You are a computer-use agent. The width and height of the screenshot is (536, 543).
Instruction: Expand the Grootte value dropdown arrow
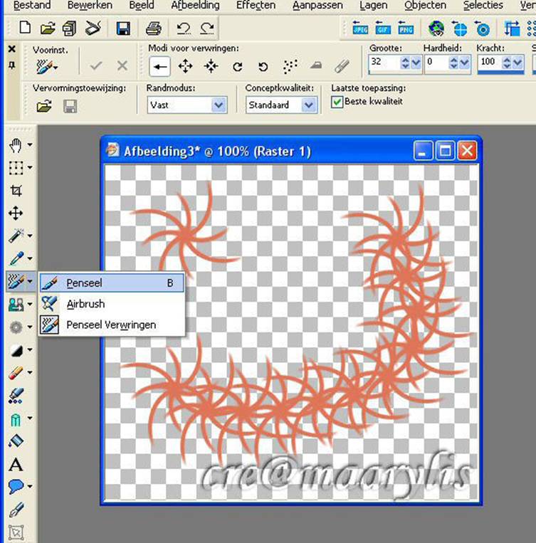point(416,63)
